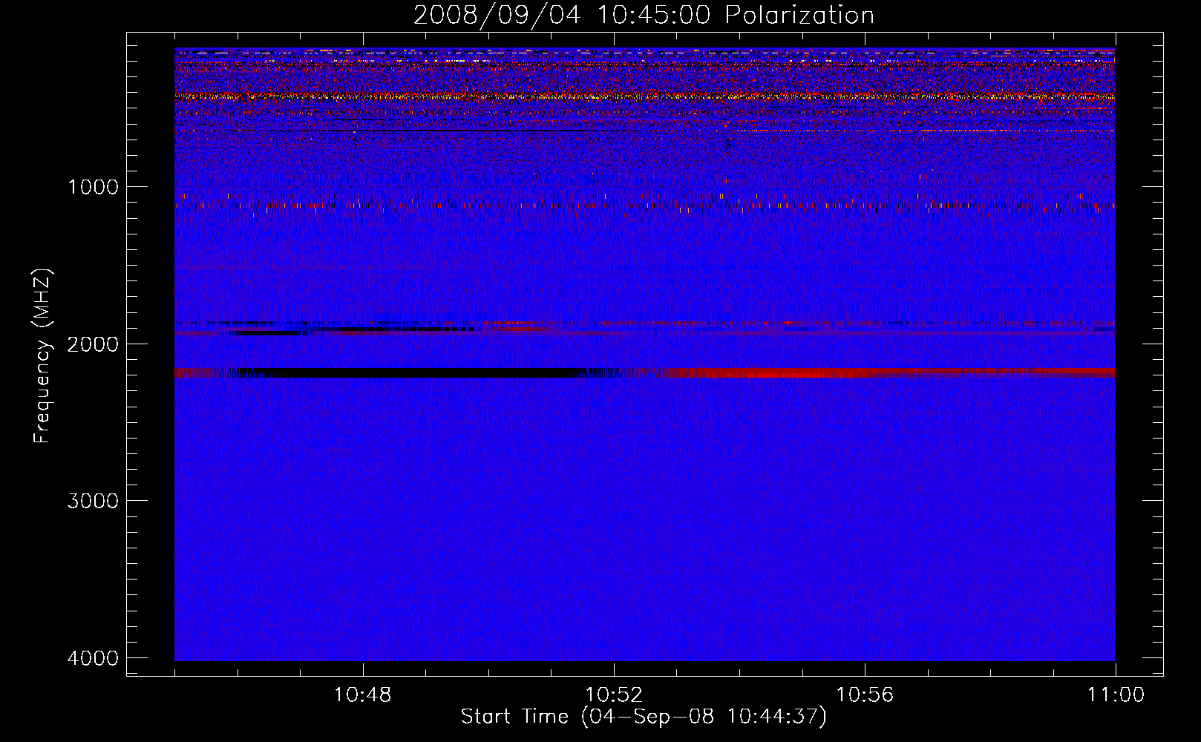Click the 'Frequency (MHZ)' vertical axis label

point(42,356)
